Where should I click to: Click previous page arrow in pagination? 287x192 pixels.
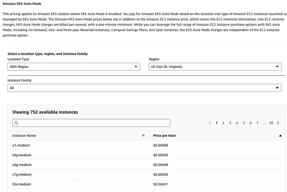(210, 123)
